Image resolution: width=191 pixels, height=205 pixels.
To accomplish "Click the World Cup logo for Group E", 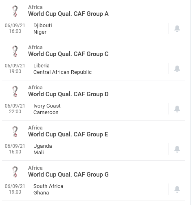I will (x=15, y=132).
